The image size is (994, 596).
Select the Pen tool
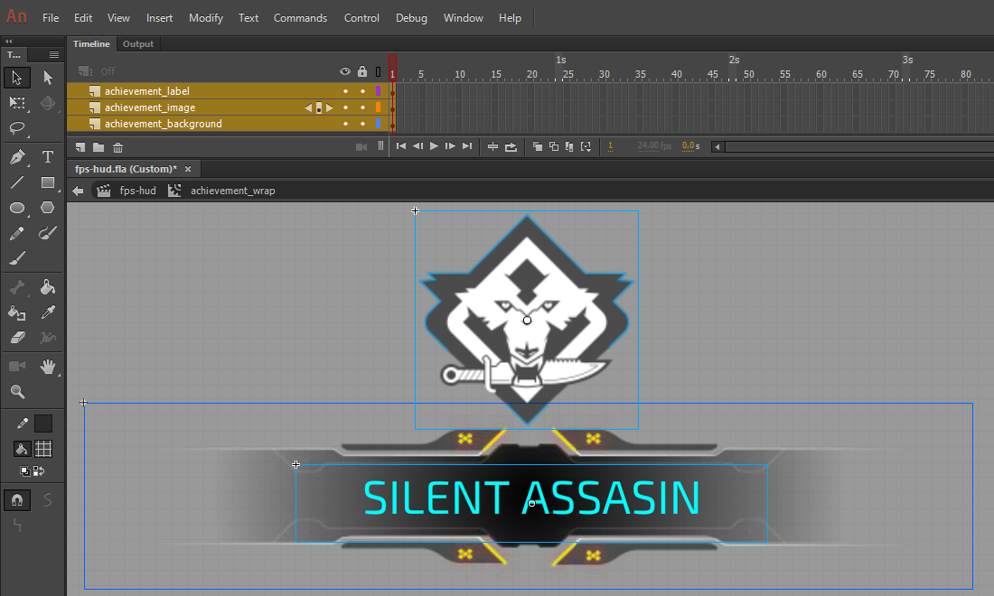coord(16,156)
